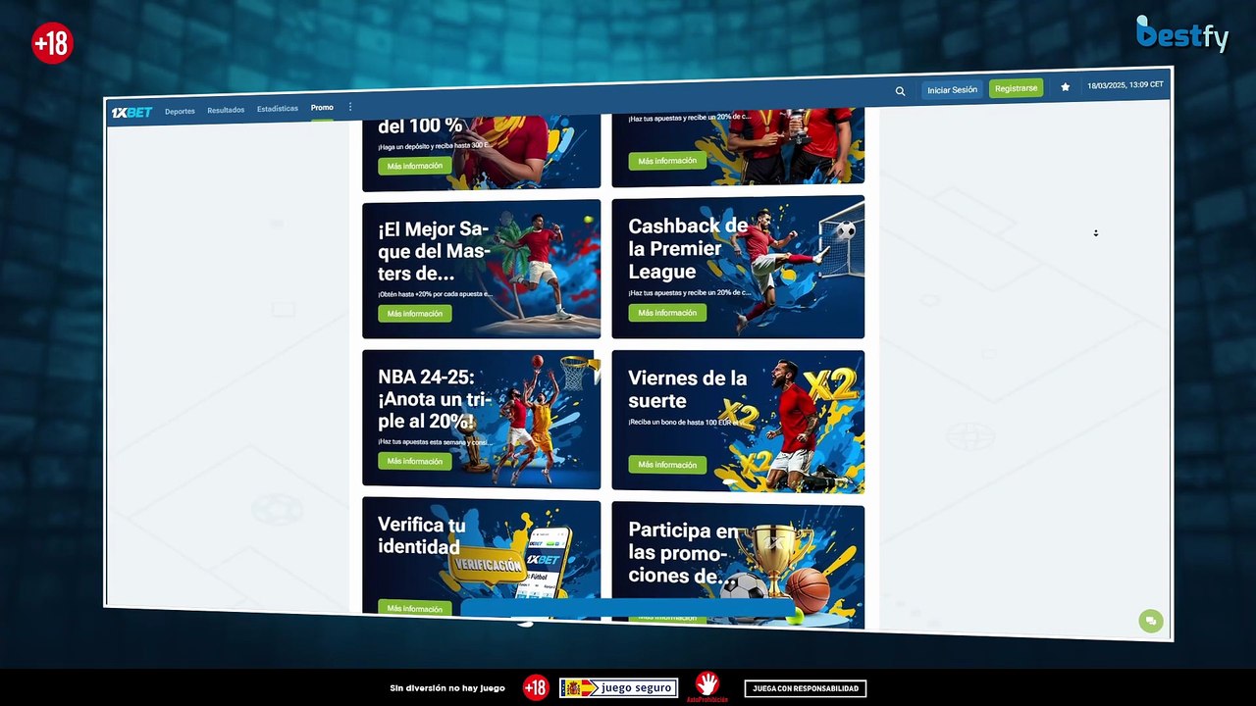Screen dimensions: 1256x706
Task: Click Más información on Viernes de la suerte
Action: click(667, 465)
